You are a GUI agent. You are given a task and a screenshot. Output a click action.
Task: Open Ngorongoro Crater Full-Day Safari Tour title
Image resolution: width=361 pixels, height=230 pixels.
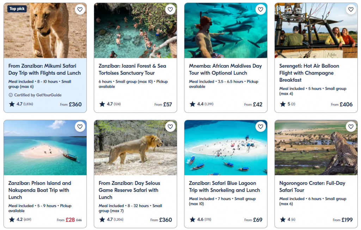tap(312, 187)
